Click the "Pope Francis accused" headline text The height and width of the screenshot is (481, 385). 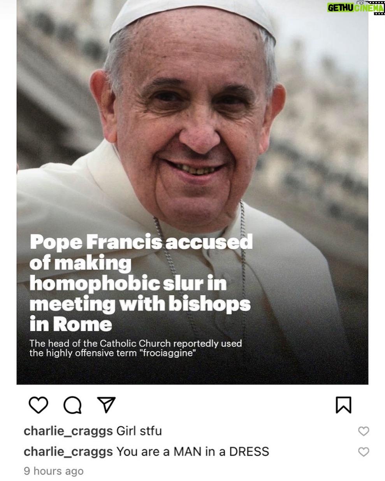tap(141, 242)
